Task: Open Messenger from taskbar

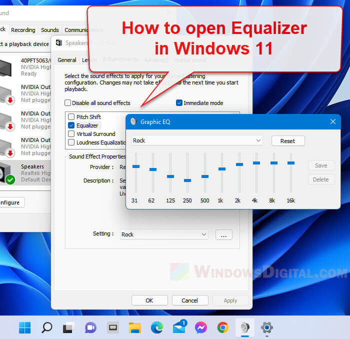Action: [x=200, y=327]
